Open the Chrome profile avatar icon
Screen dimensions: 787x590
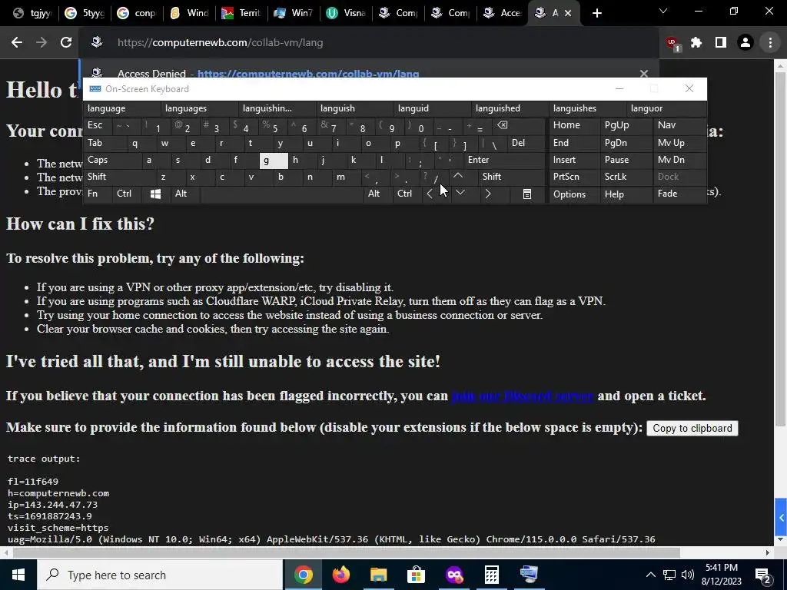[745, 43]
